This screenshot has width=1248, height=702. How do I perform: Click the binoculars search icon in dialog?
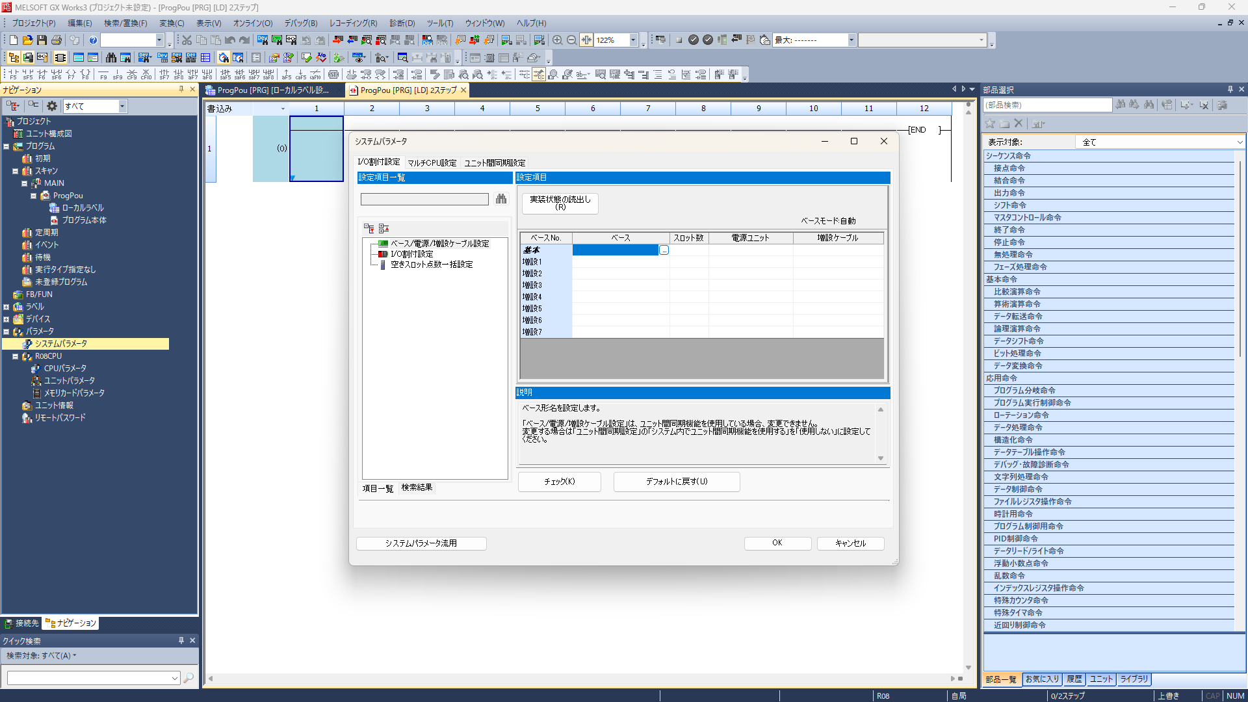[500, 199]
